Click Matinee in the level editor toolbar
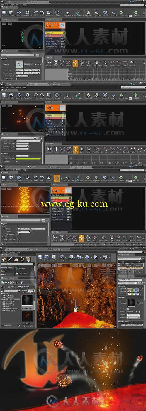 [79, 257]
